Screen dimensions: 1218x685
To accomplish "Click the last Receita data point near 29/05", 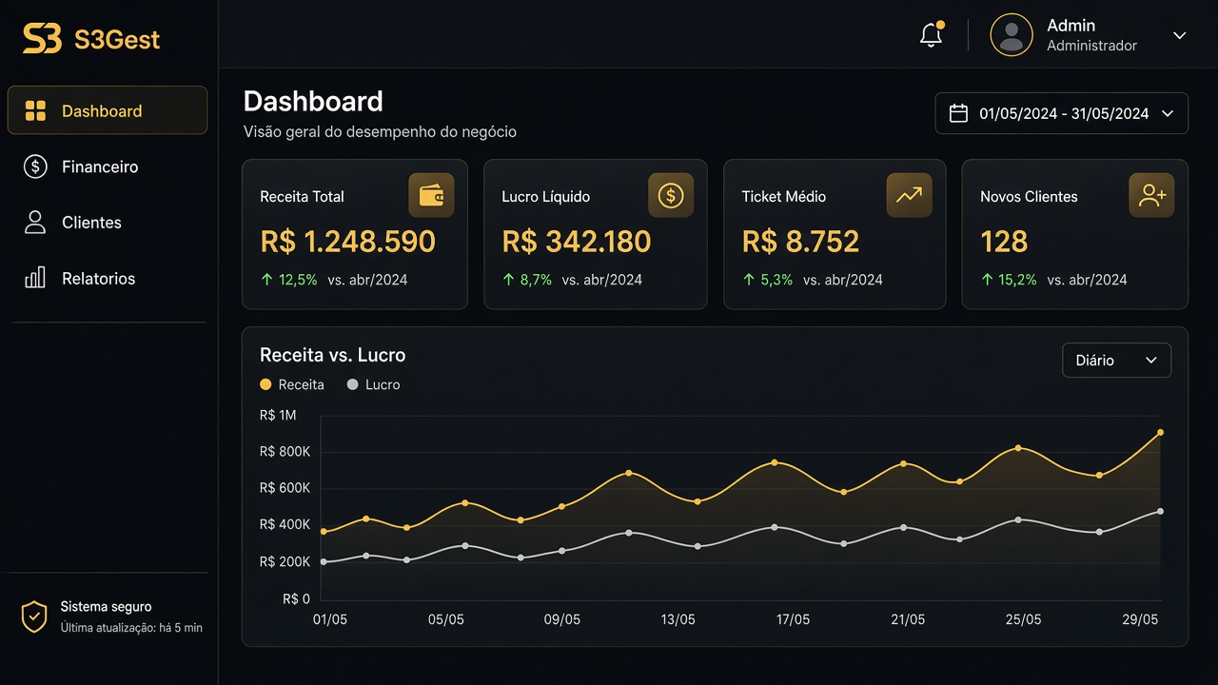I will [1160, 432].
